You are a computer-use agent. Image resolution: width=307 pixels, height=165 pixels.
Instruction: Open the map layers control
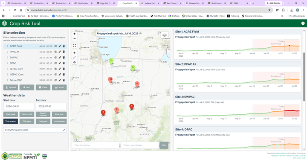click(165, 35)
